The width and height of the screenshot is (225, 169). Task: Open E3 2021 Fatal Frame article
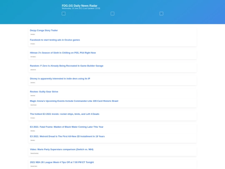click(67, 127)
